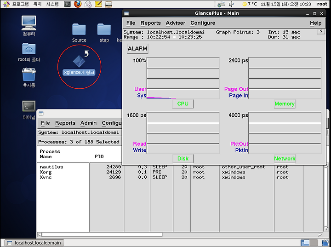Switch to the first workspace
The height and width of the screenshot is (247, 331).
[x=305, y=243]
